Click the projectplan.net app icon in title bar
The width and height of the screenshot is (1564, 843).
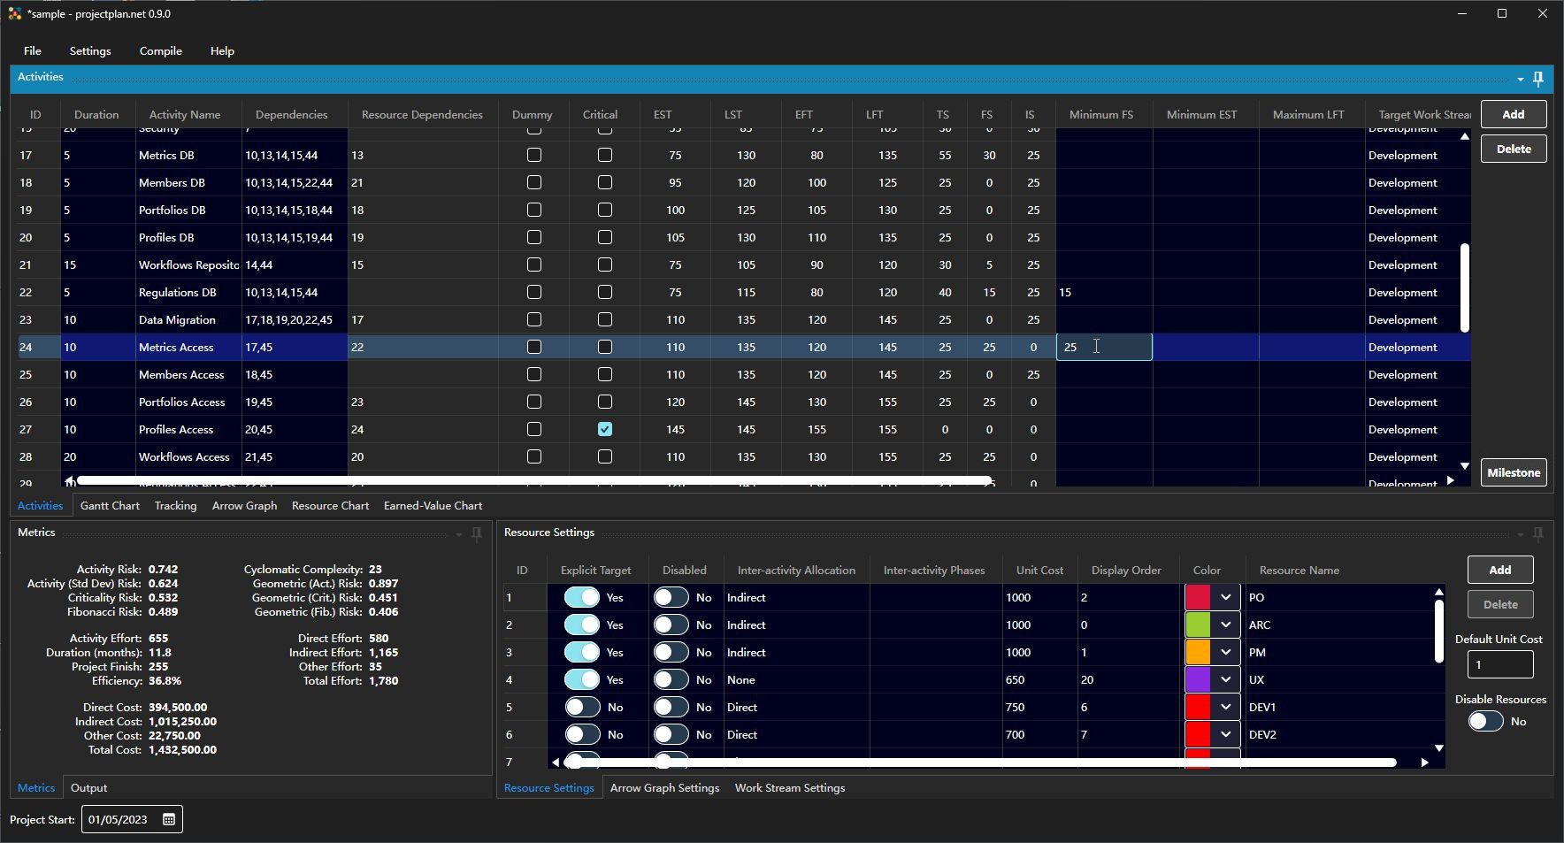(x=15, y=14)
